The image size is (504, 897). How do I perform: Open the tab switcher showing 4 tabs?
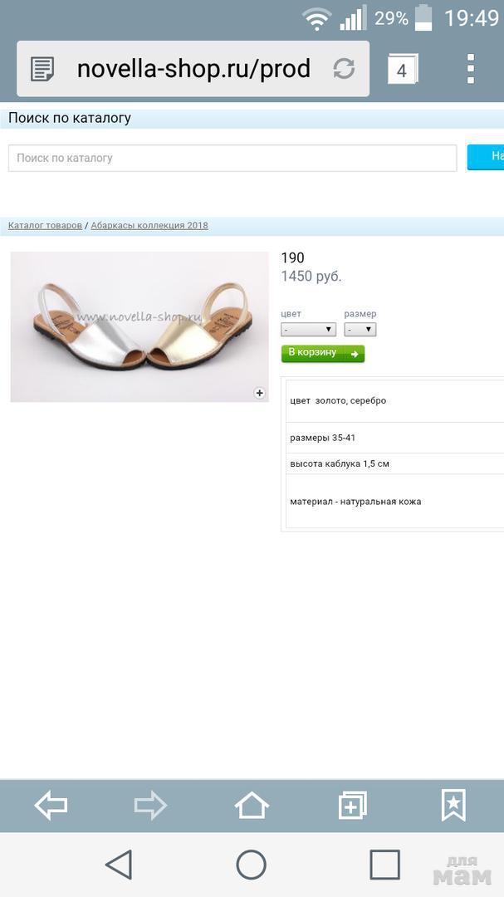point(402,69)
